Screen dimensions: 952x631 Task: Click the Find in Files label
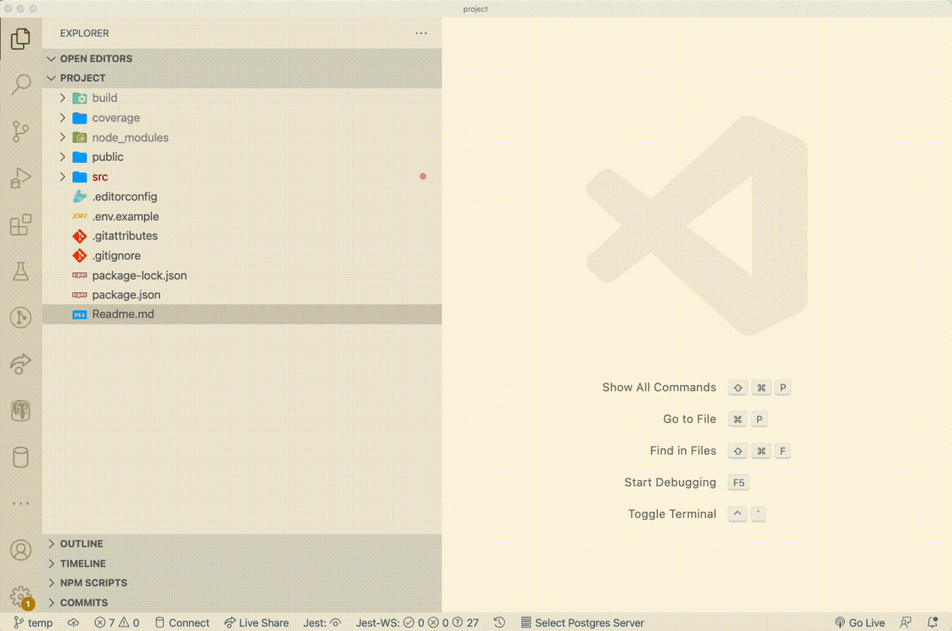(x=682, y=451)
